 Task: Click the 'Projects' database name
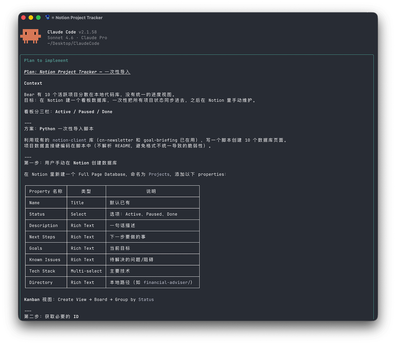[159, 174]
